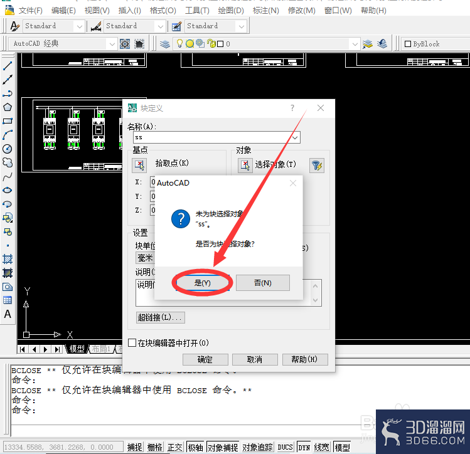Screen dimensions: 470x454
Task: Select the Spline tool
Action: [x=7, y=176]
